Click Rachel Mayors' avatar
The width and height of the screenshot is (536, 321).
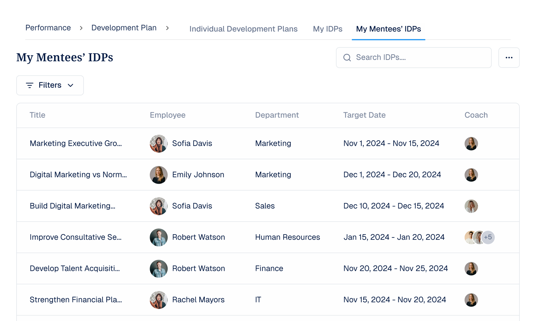pos(158,300)
